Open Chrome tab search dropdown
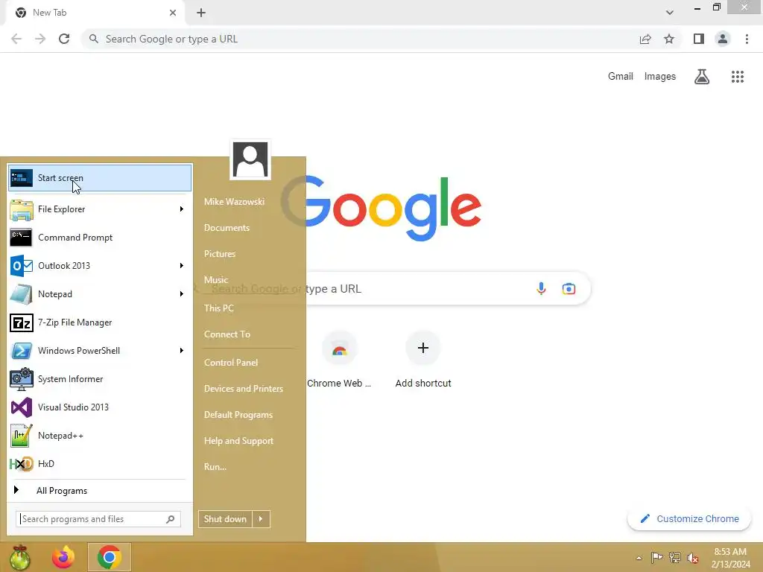Viewport: 763px width, 572px height. pos(670,13)
